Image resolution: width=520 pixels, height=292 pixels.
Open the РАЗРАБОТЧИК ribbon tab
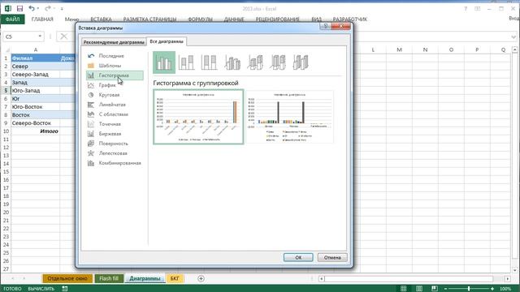[x=350, y=19]
